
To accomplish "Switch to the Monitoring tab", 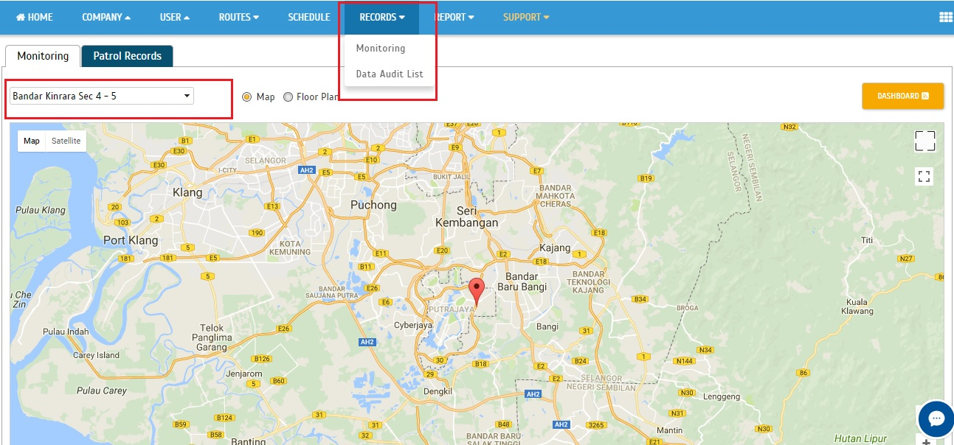I will (43, 56).
